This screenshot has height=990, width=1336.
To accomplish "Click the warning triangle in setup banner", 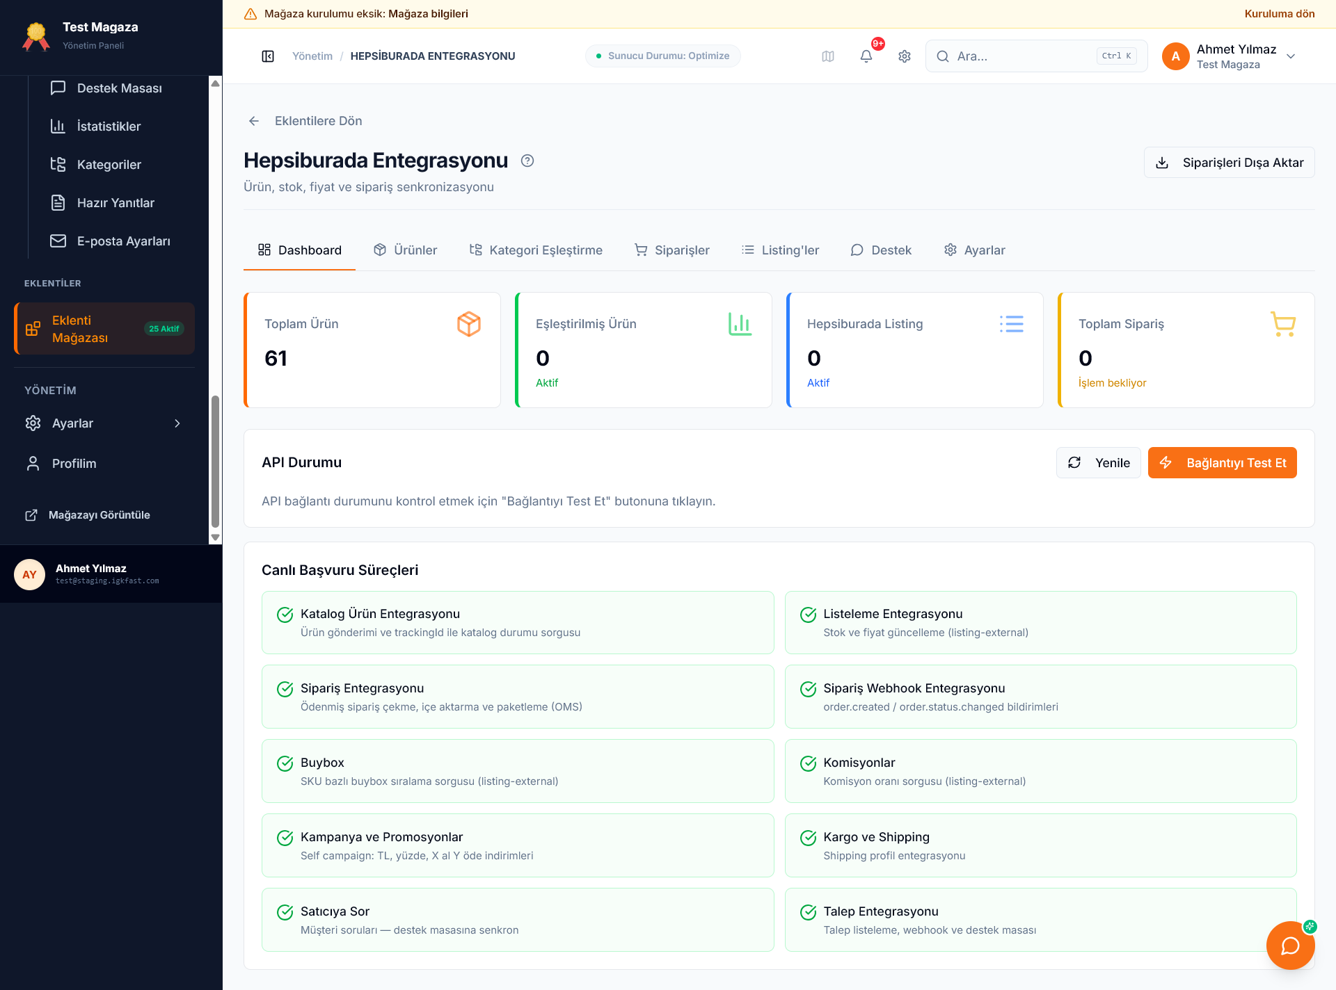I will (x=250, y=14).
